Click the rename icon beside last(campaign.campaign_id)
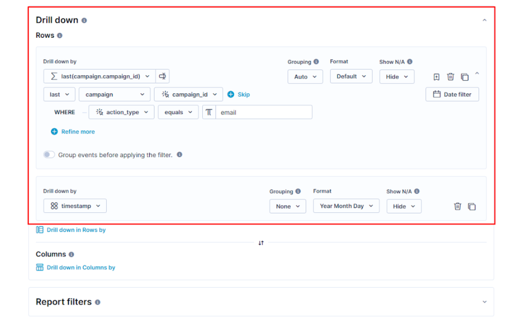Image resolution: width=525 pixels, height=321 pixels. (x=163, y=76)
